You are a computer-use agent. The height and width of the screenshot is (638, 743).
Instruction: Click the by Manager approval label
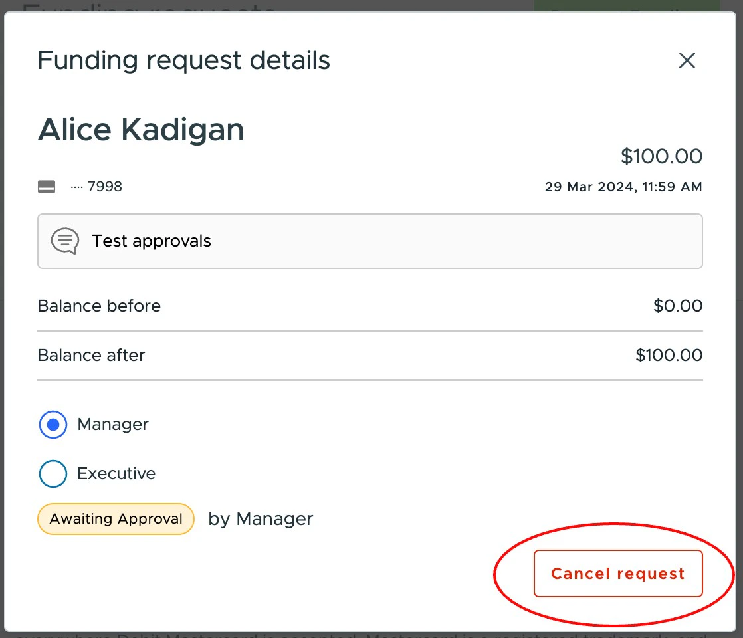(x=261, y=518)
